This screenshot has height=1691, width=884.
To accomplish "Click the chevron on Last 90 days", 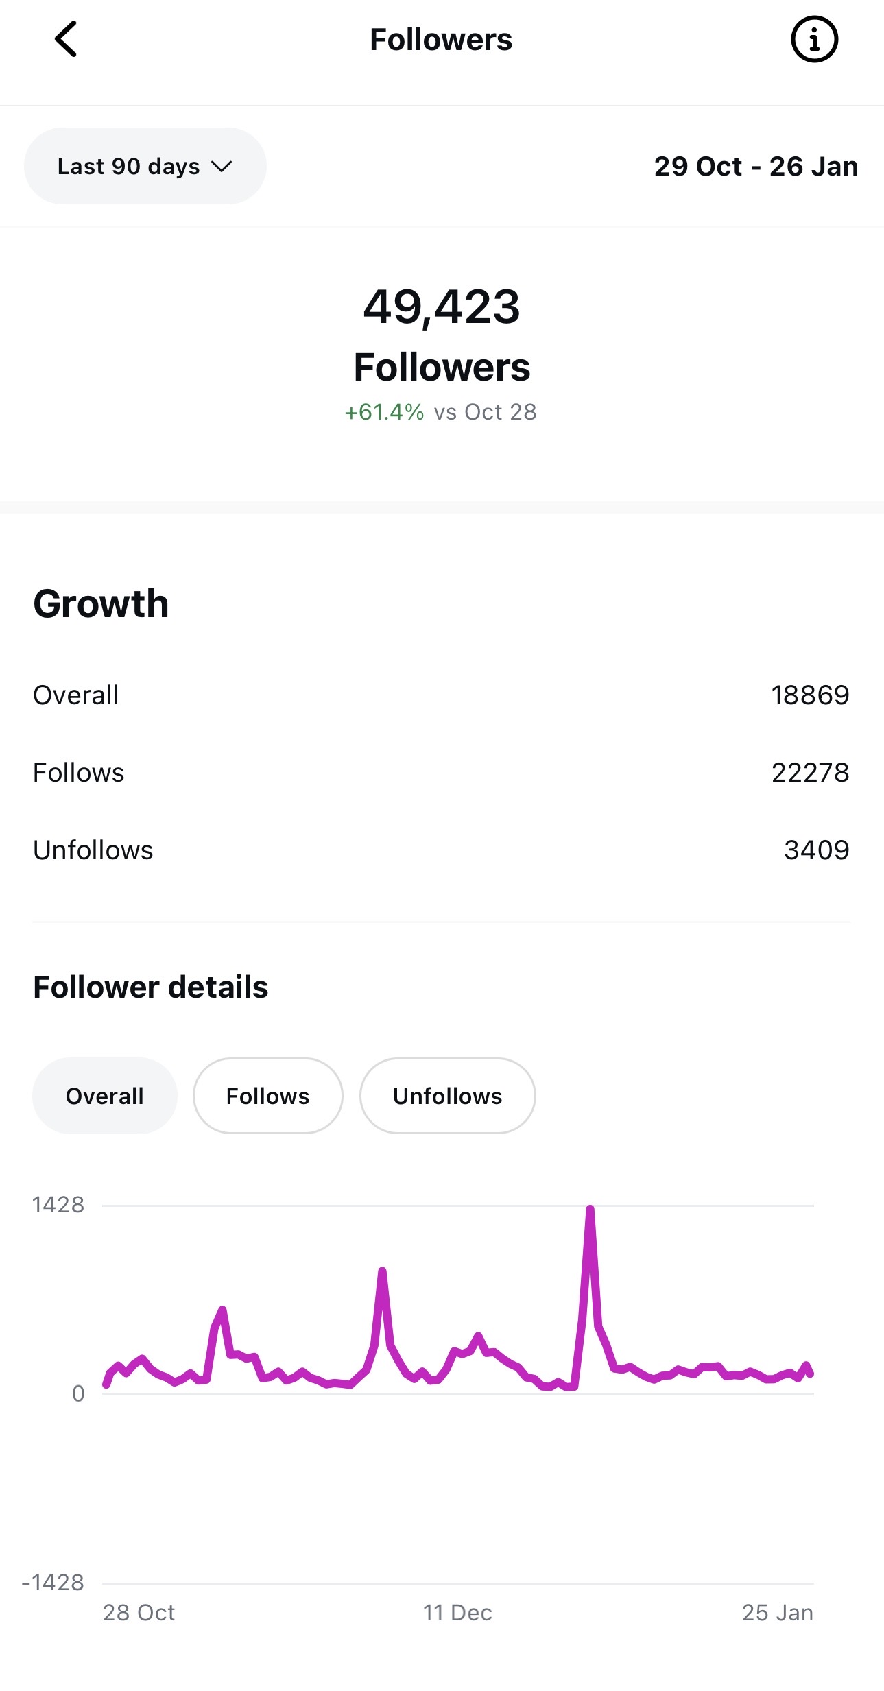I will coord(222,166).
